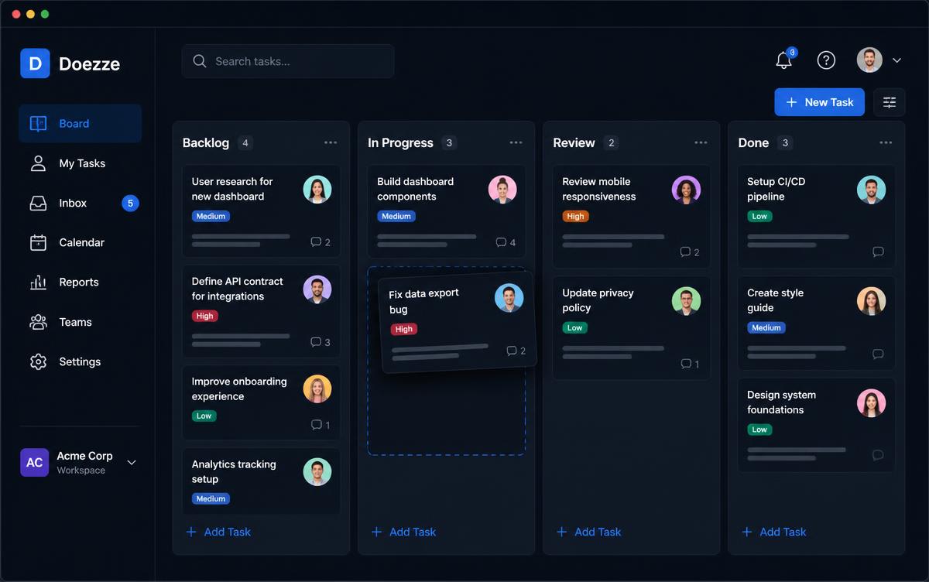Open Settings from the sidebar
The image size is (929, 582).
pyautogui.click(x=81, y=361)
